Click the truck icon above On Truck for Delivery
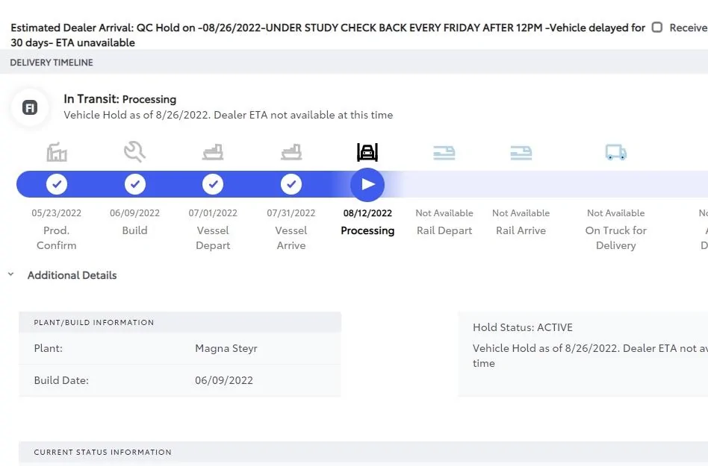Viewport: 708px width, 466px height. [616, 152]
